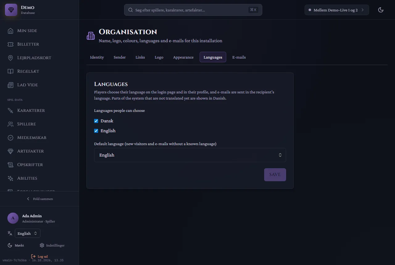
Task: Click the ⌘K shortcut badge
Action: click(253, 10)
